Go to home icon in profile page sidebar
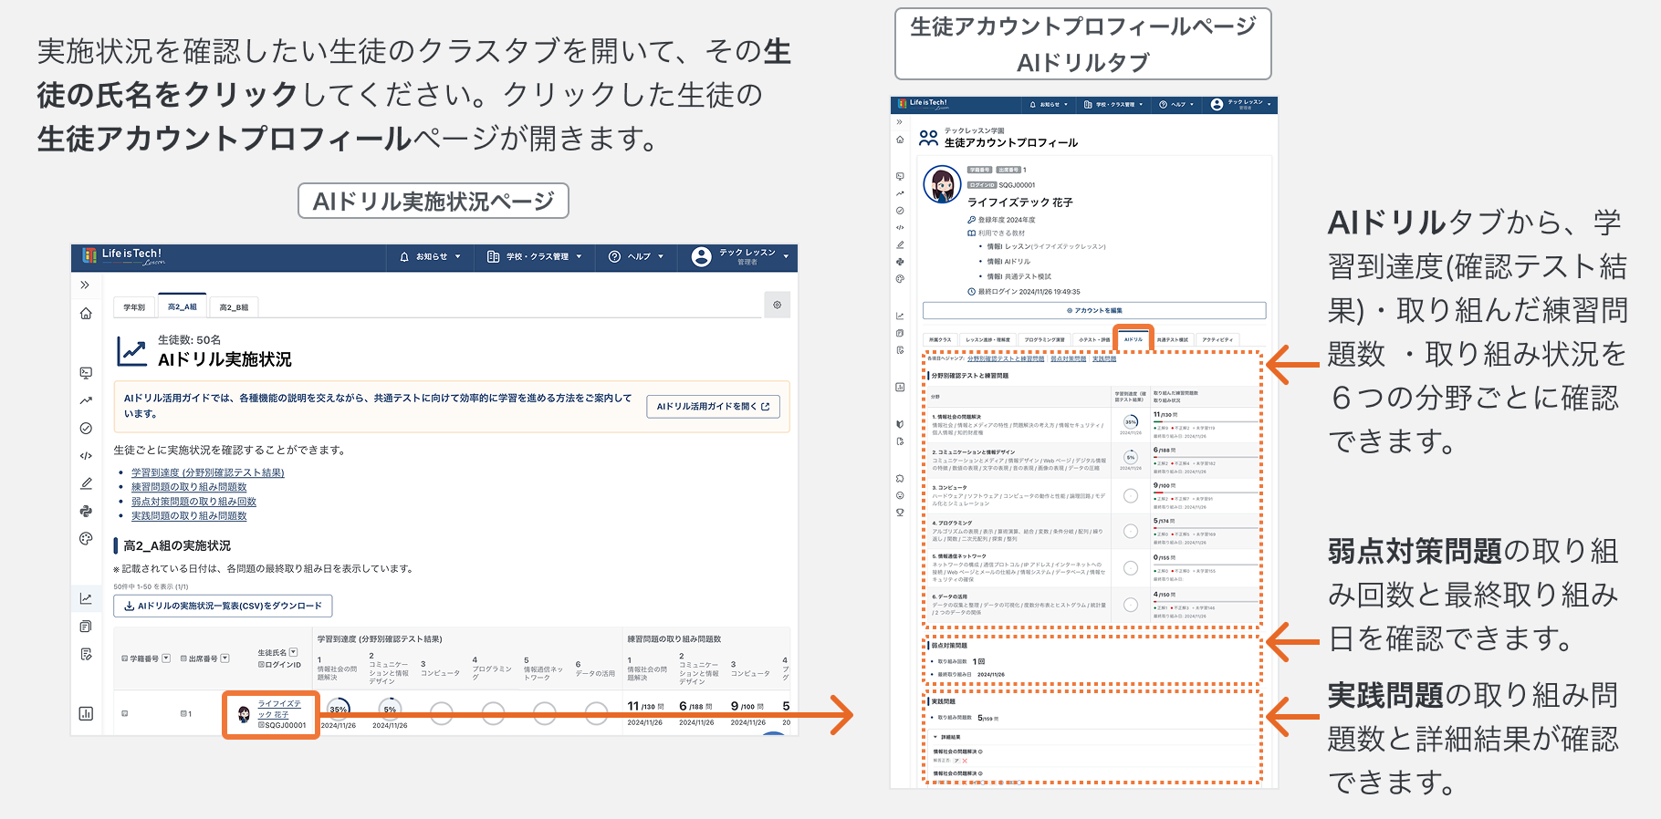The image size is (1661, 819). point(900,140)
